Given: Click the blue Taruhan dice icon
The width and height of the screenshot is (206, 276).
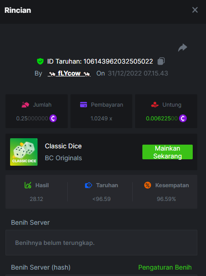Looking at the screenshot, I should coord(88,185).
